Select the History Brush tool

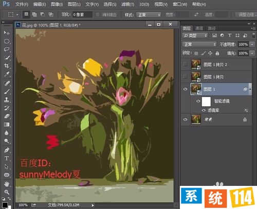(x=7, y=108)
